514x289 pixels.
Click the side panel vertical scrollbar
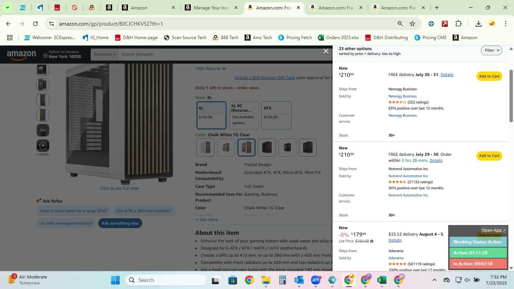[511, 96]
